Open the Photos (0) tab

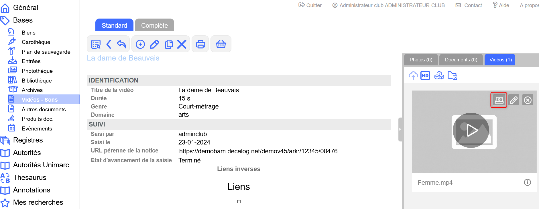click(x=421, y=60)
